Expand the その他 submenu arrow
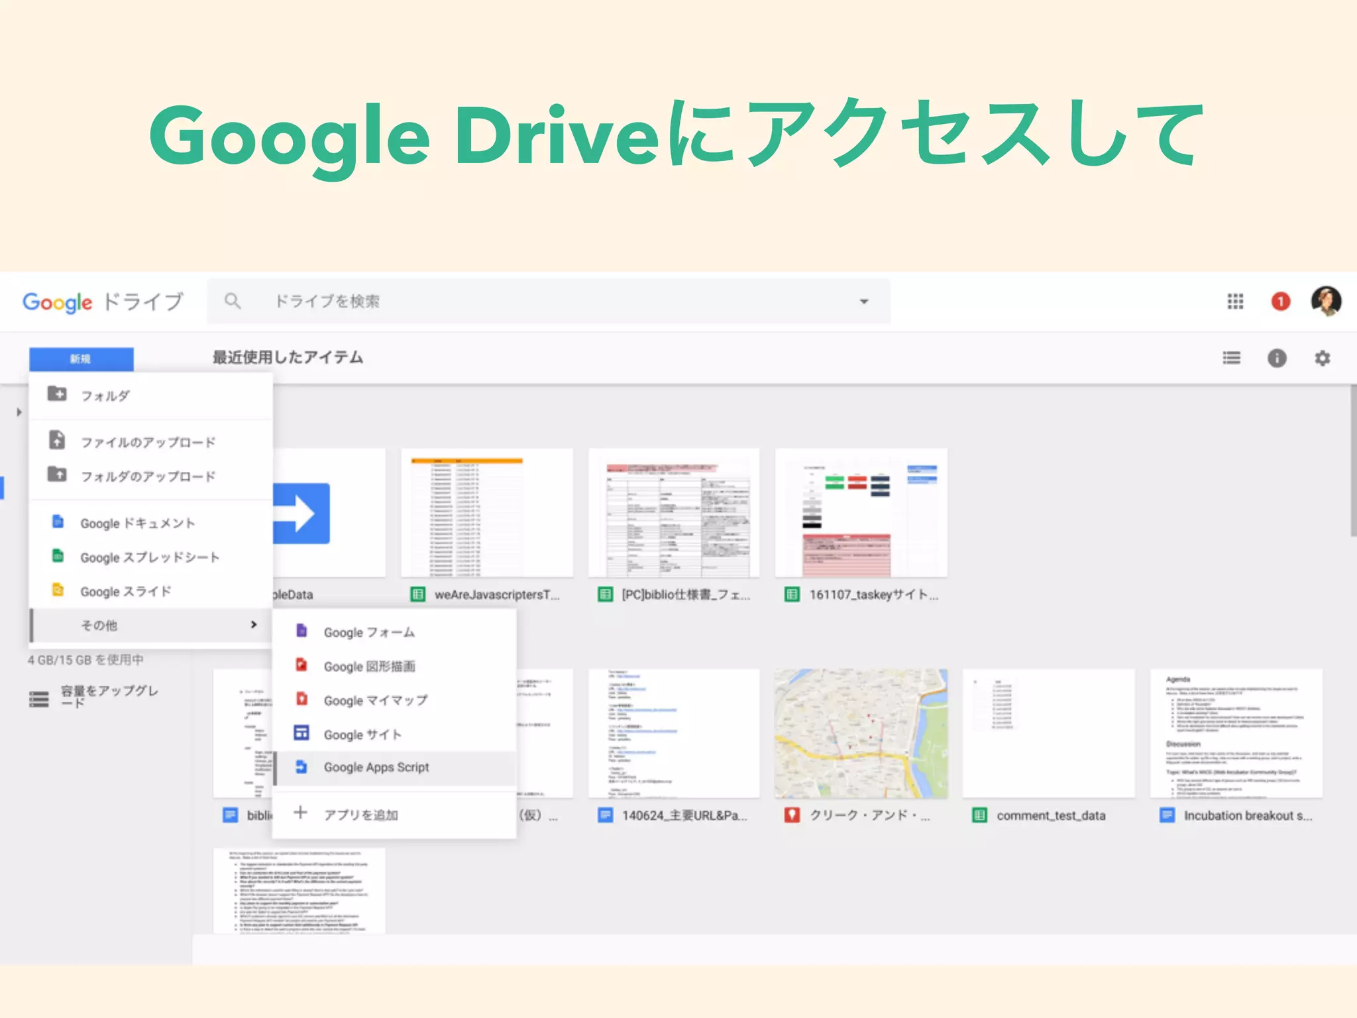The image size is (1357, 1018). tap(253, 625)
